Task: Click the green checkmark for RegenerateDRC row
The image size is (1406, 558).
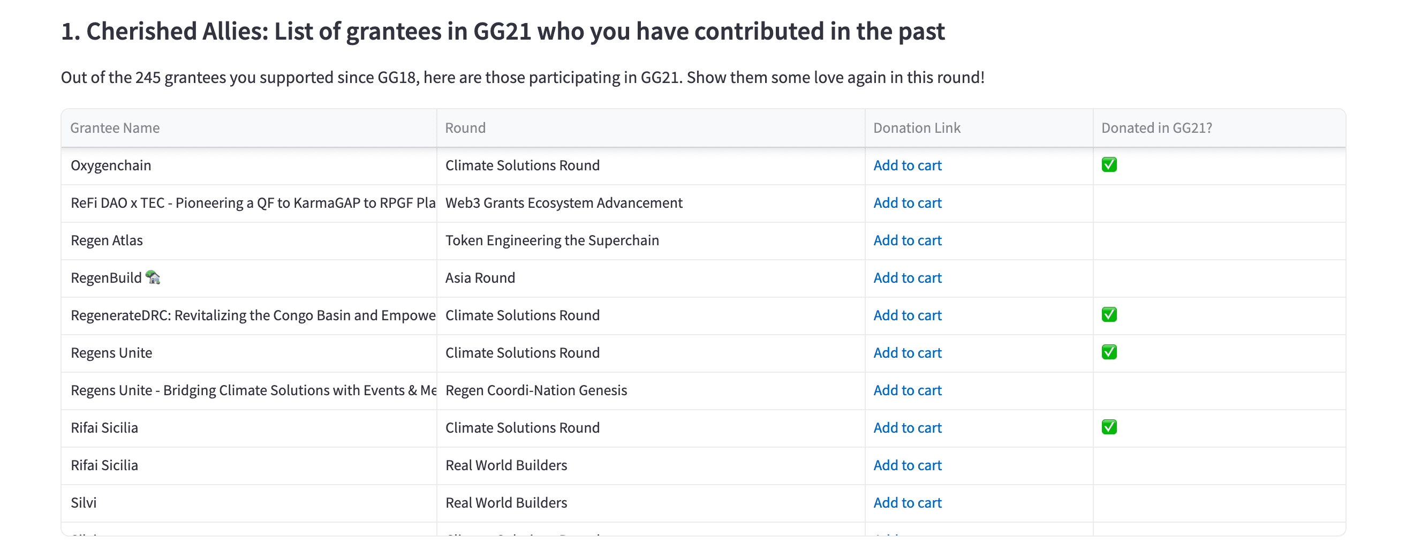Action: pyautogui.click(x=1108, y=315)
